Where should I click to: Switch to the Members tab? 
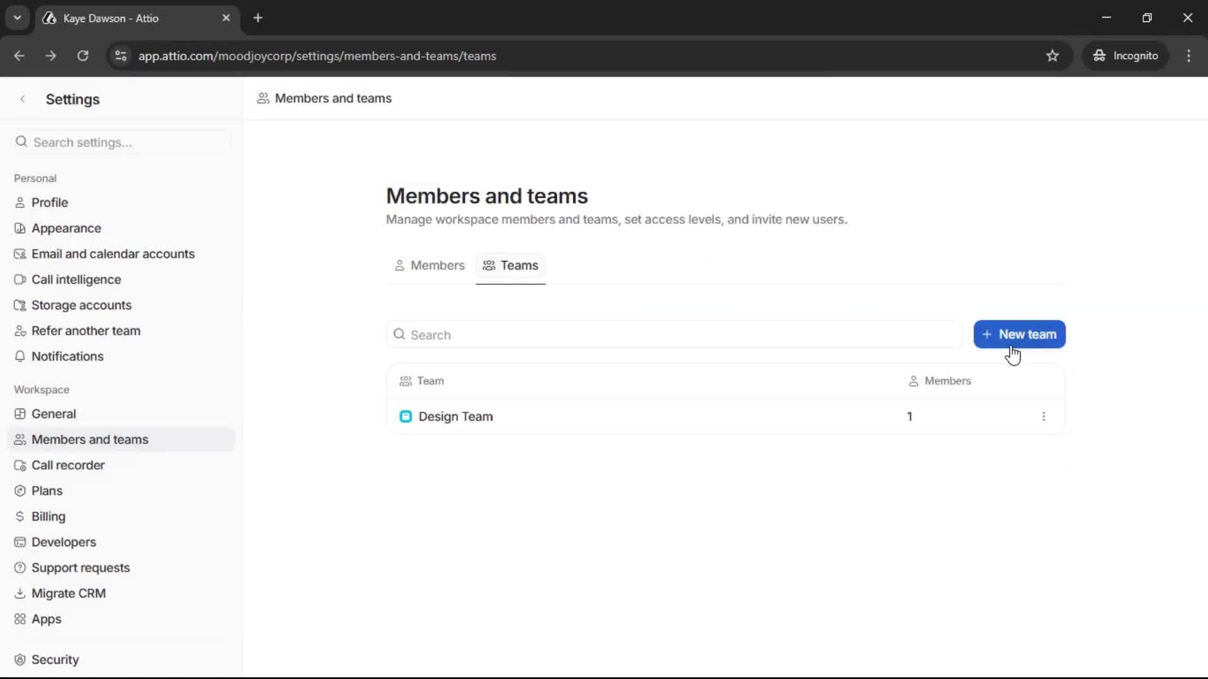point(430,265)
